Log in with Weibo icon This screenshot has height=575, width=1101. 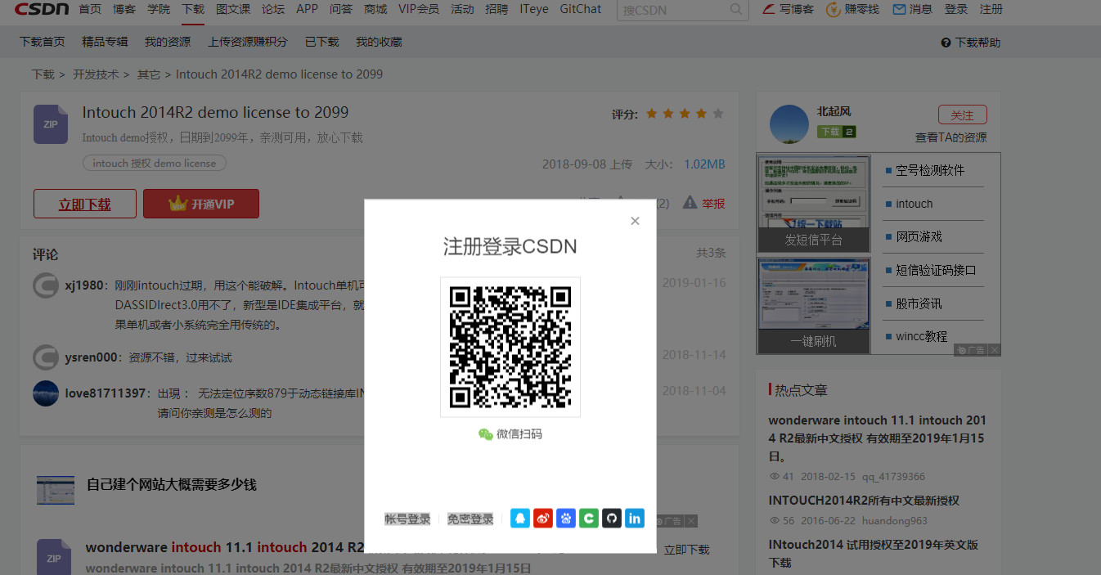coord(543,519)
